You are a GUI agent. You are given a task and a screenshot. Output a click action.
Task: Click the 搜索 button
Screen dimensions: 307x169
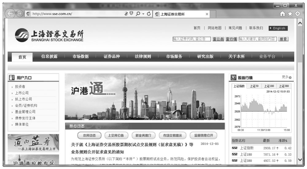[x=283, y=39]
